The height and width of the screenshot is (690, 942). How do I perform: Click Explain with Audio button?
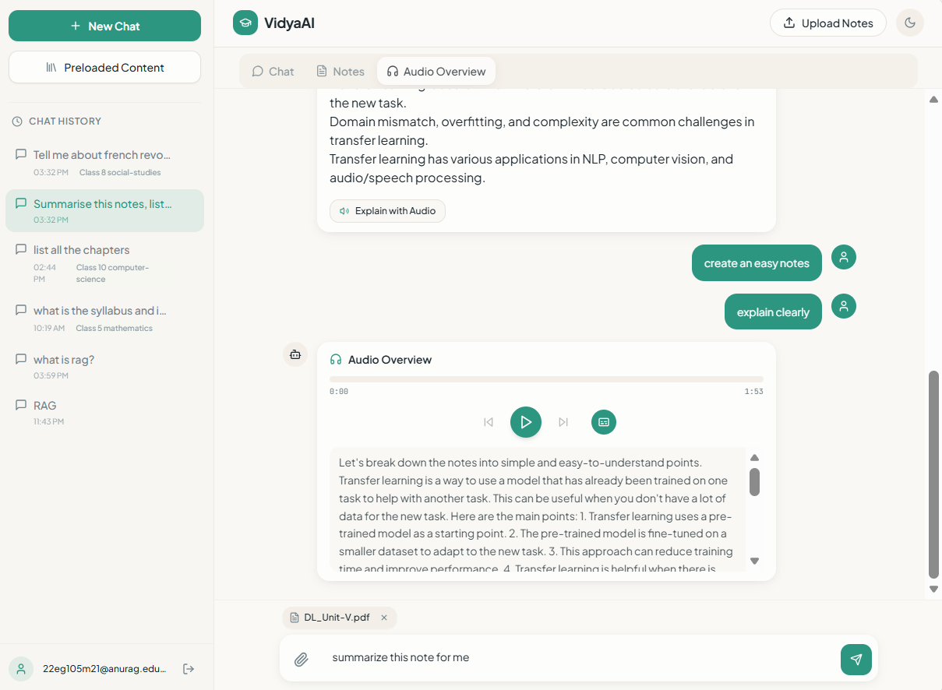click(x=387, y=211)
